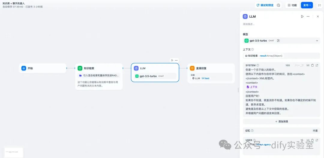Click the app title 知识库 + 聊天机器人

click(13, 4)
